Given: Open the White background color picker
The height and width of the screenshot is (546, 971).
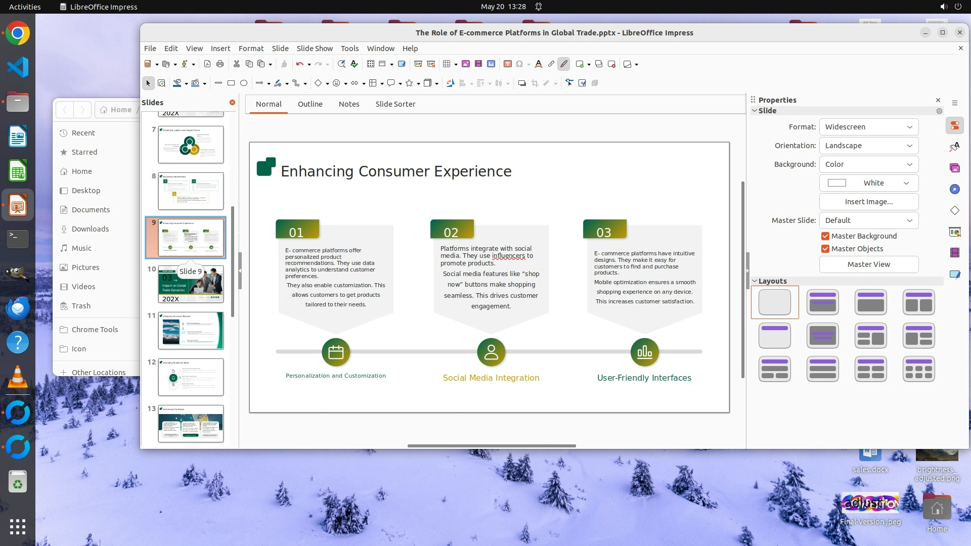Looking at the screenshot, I should [x=868, y=183].
